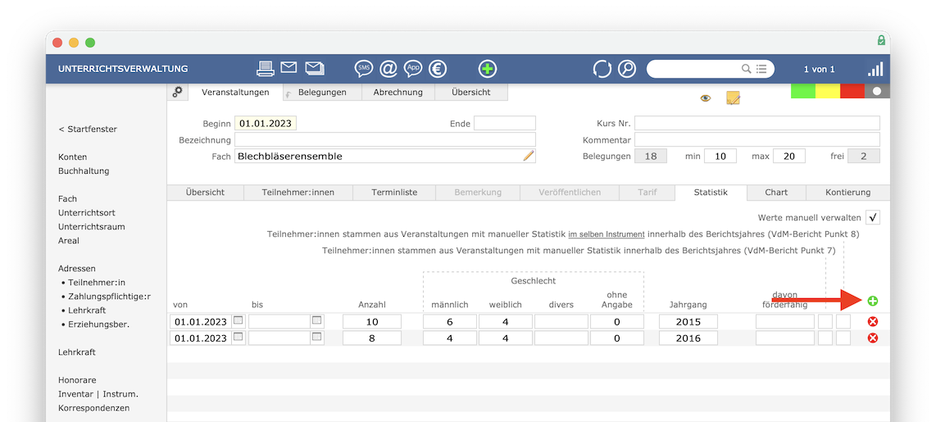Click the green lock icon in title bar
This screenshot has height=422, width=936.
[881, 41]
